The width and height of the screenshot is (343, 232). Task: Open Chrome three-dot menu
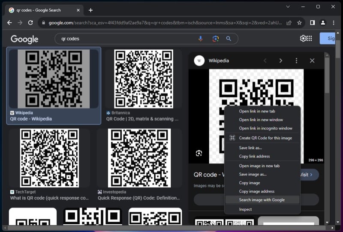pos(333,23)
